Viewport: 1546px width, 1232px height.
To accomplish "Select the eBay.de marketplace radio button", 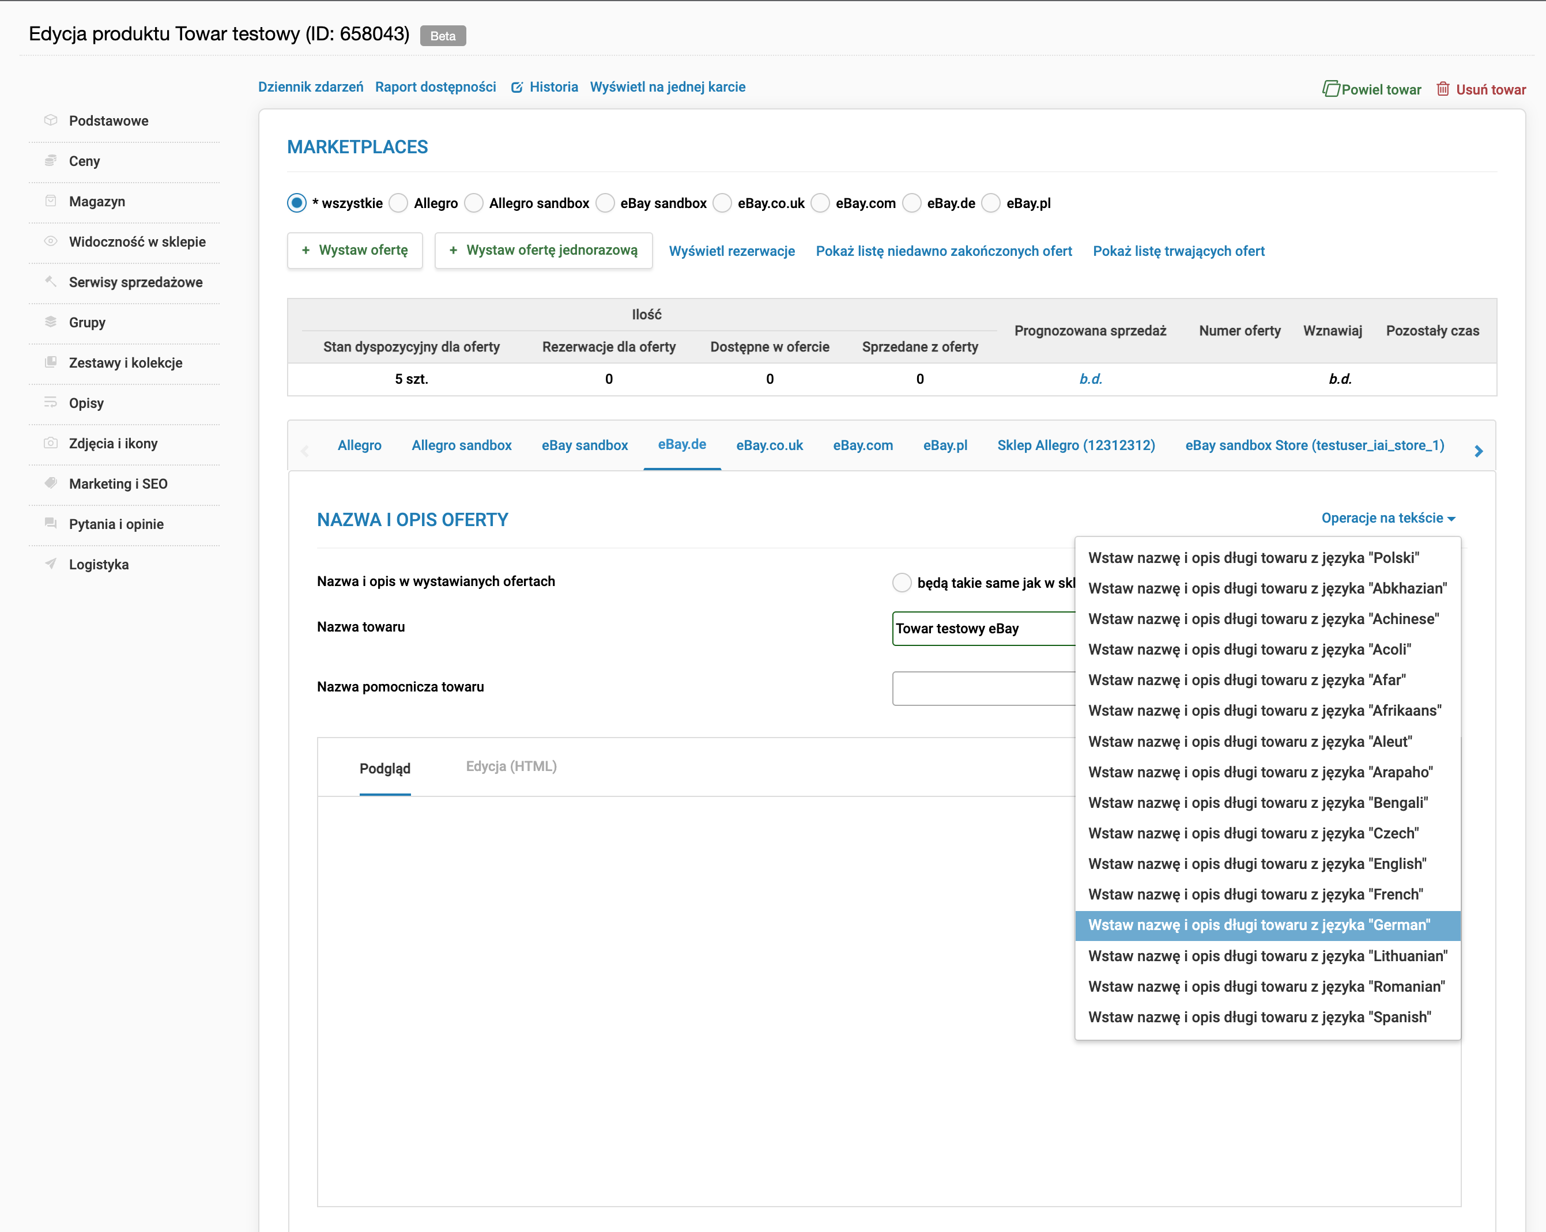I will 911,203.
